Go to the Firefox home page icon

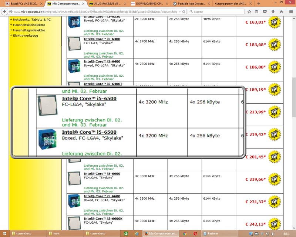(x=281, y=12)
